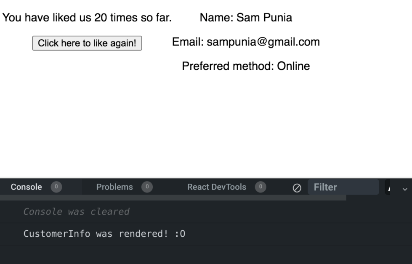Focus the console Filter input field
This screenshot has width=412, height=264.
[343, 187]
